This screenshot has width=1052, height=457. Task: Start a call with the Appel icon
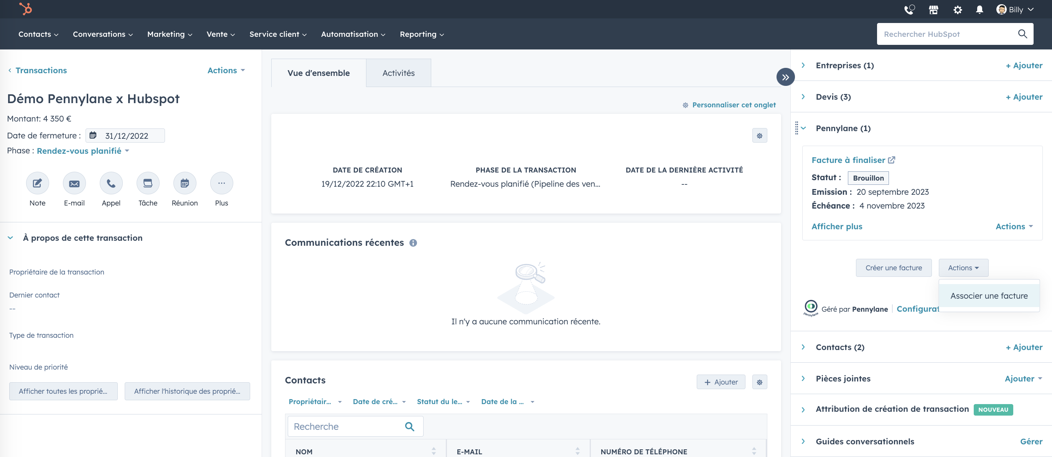pyautogui.click(x=110, y=183)
